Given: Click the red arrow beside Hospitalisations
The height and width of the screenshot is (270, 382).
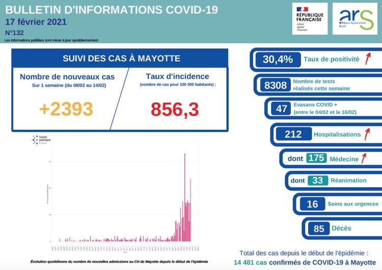Looking at the screenshot, I should point(367,134).
